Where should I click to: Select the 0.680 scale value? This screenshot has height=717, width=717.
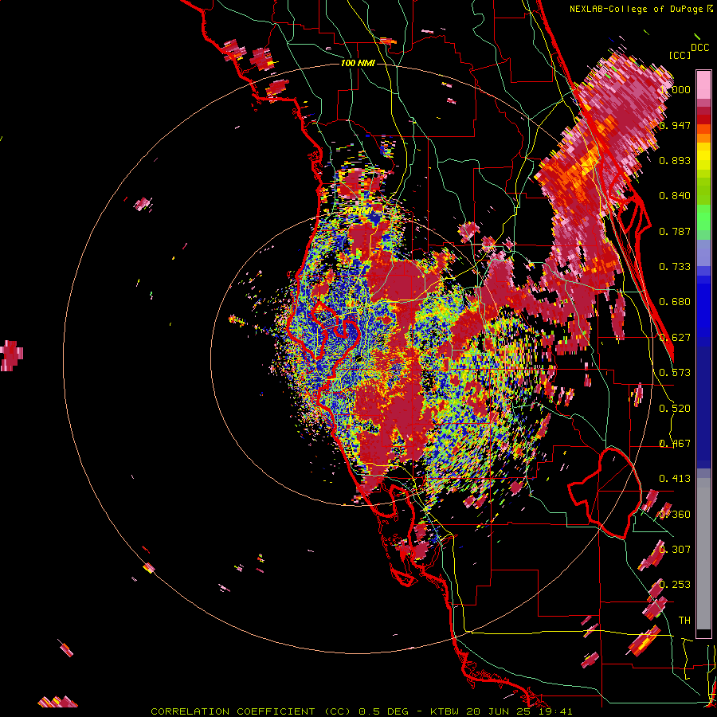coord(675,302)
